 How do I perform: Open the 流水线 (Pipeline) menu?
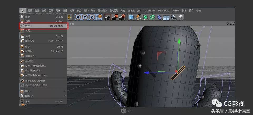coord(131,11)
